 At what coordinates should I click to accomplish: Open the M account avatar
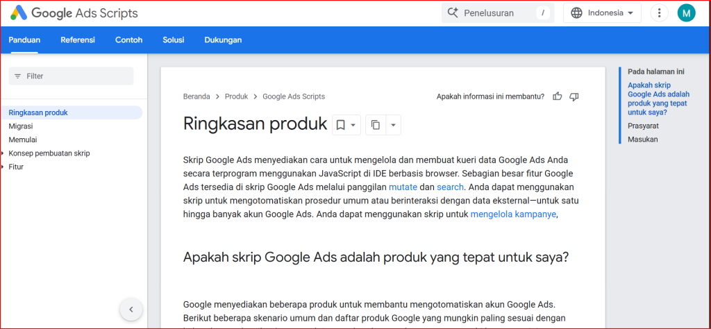[686, 13]
